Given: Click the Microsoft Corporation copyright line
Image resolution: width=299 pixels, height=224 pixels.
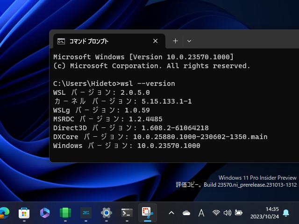Looking at the screenshot, I should point(151,66).
